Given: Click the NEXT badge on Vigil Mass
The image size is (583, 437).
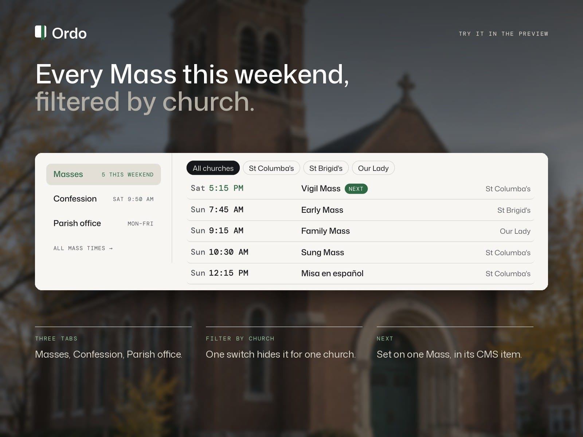Looking at the screenshot, I should (x=356, y=189).
